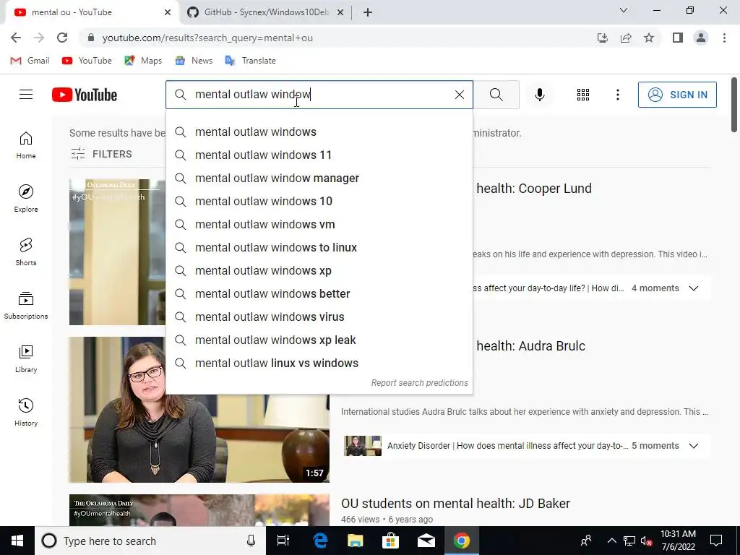Open the search FILTERS
This screenshot has width=740, height=555.
[x=101, y=154]
